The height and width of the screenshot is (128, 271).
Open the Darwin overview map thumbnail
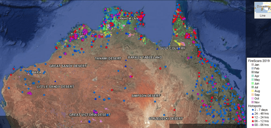point(263,8)
